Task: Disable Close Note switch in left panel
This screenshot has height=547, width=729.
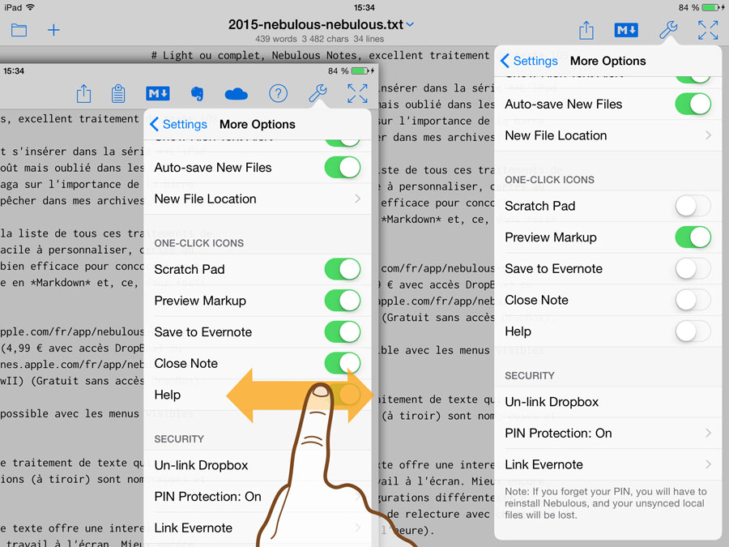Action: point(343,363)
